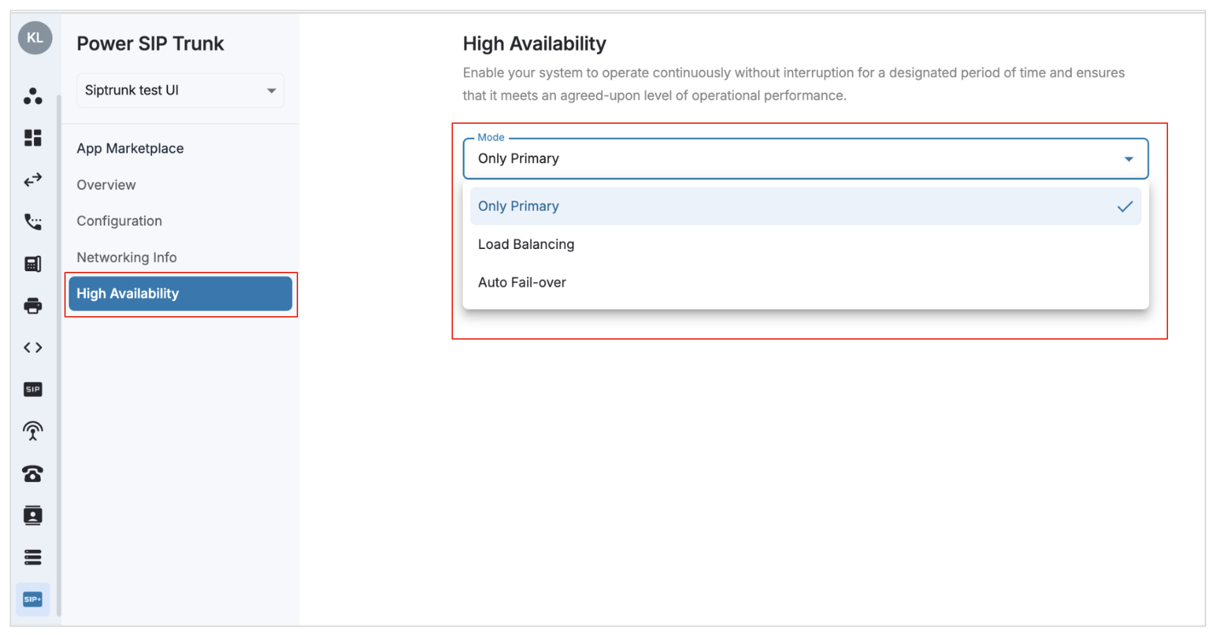Image resolution: width=1213 pixels, height=635 pixels.
Task: Open the desk telephone sidebar icon
Action: (33, 474)
